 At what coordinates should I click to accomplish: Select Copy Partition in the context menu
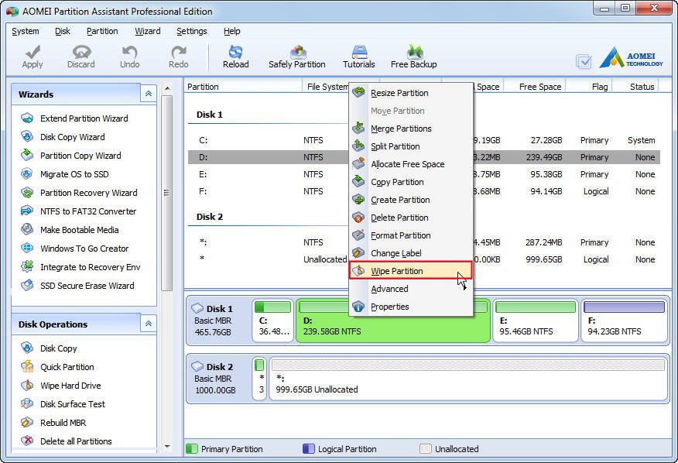(410, 182)
